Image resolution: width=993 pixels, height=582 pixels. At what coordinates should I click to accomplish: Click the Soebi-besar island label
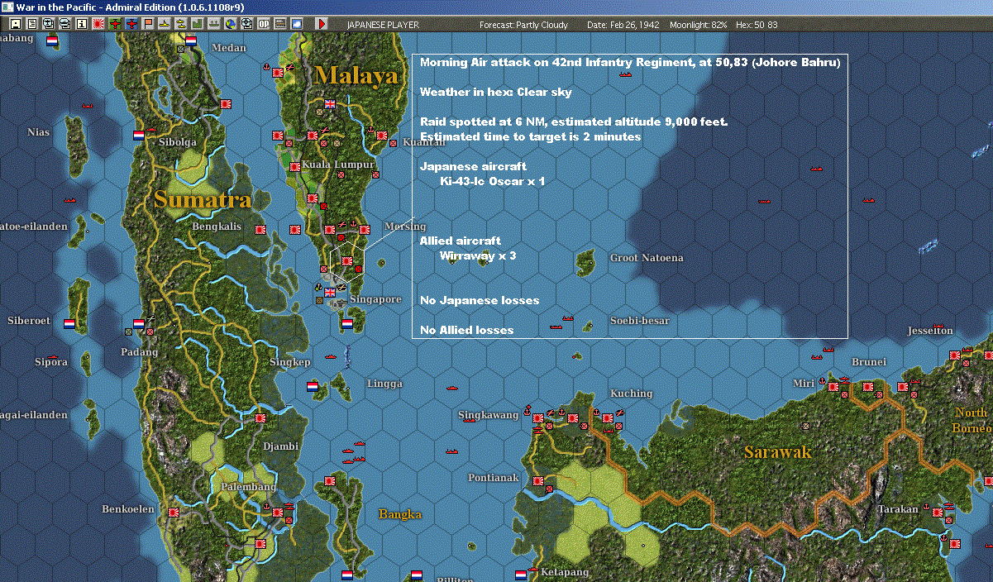tap(639, 321)
